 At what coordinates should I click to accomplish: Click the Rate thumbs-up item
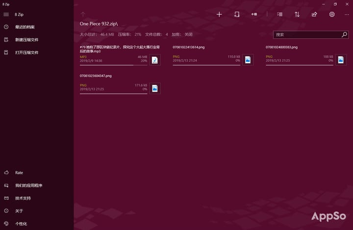[37, 172]
